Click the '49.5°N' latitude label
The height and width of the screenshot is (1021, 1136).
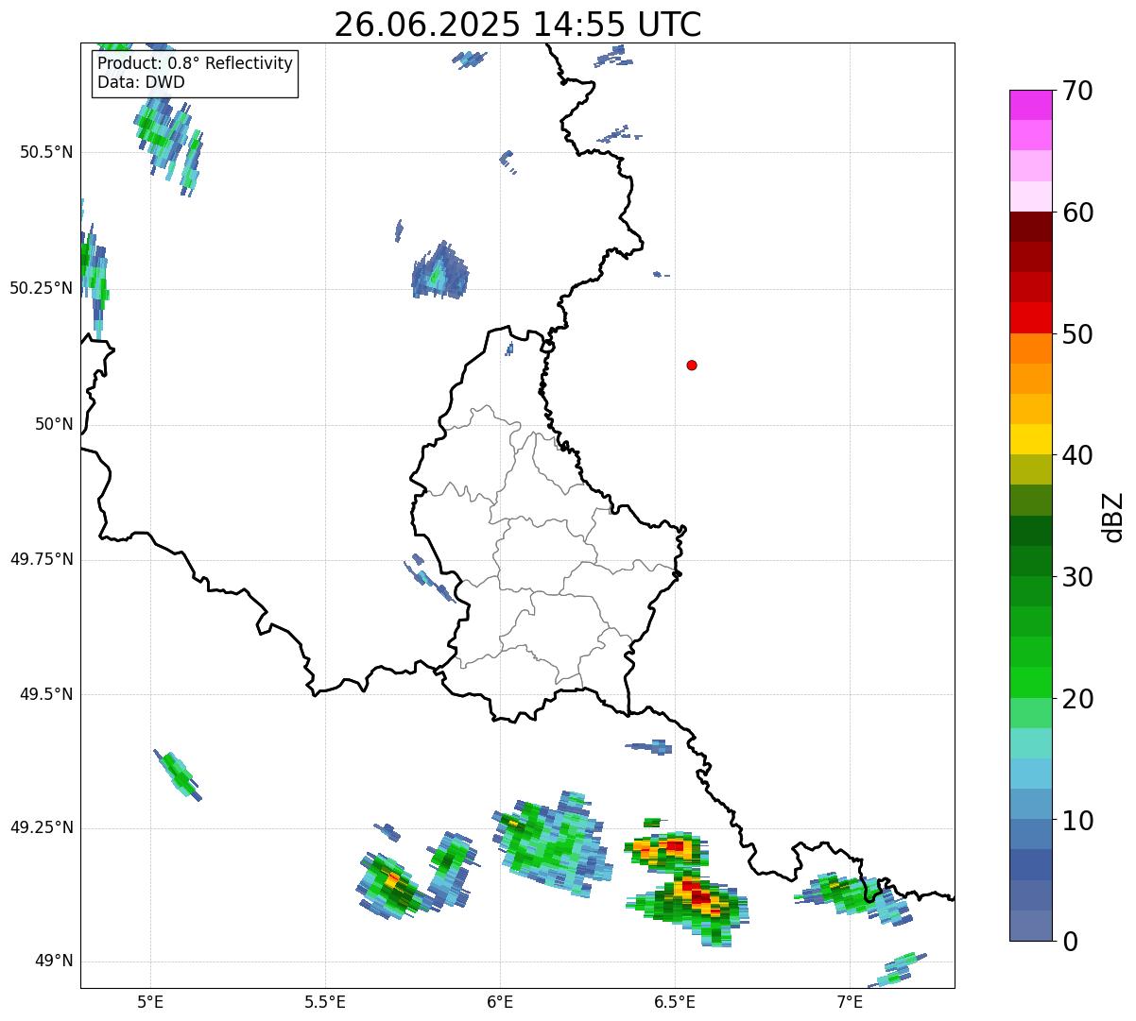46,694
